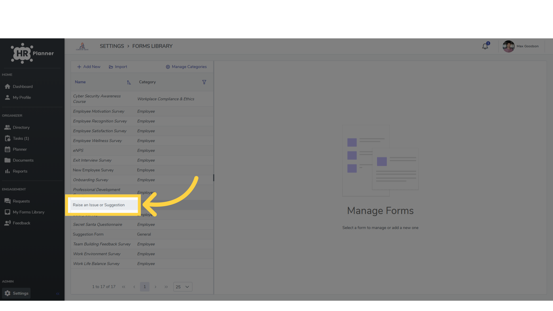The width and height of the screenshot is (553, 311).
Task: Open Manage Categories
Action: (x=186, y=67)
